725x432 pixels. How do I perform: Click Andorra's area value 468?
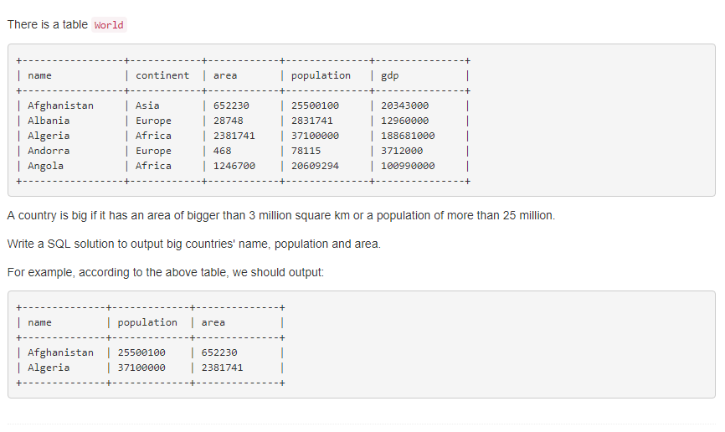click(222, 151)
